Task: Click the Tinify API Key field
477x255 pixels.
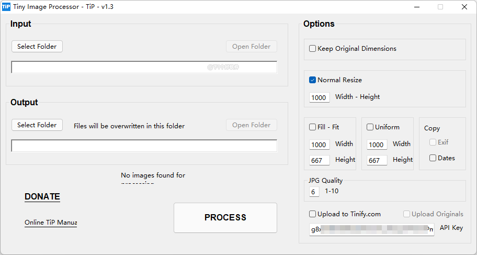Action: point(371,230)
